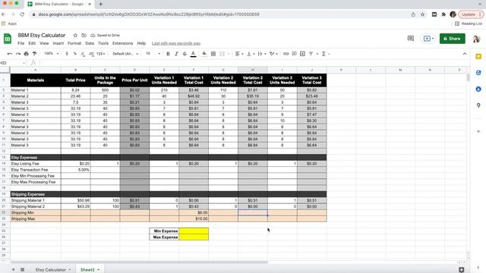Viewport: 486px width, 273px height.
Task: Toggle strikethrough formatting
Action: click(x=185, y=54)
